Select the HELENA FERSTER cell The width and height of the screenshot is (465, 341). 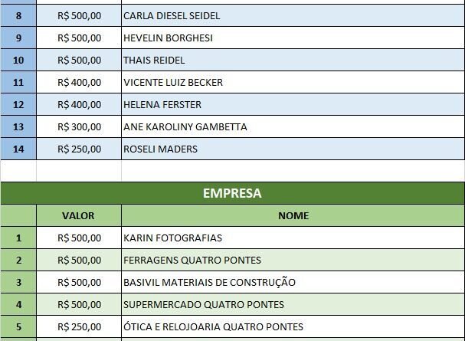[x=162, y=104]
